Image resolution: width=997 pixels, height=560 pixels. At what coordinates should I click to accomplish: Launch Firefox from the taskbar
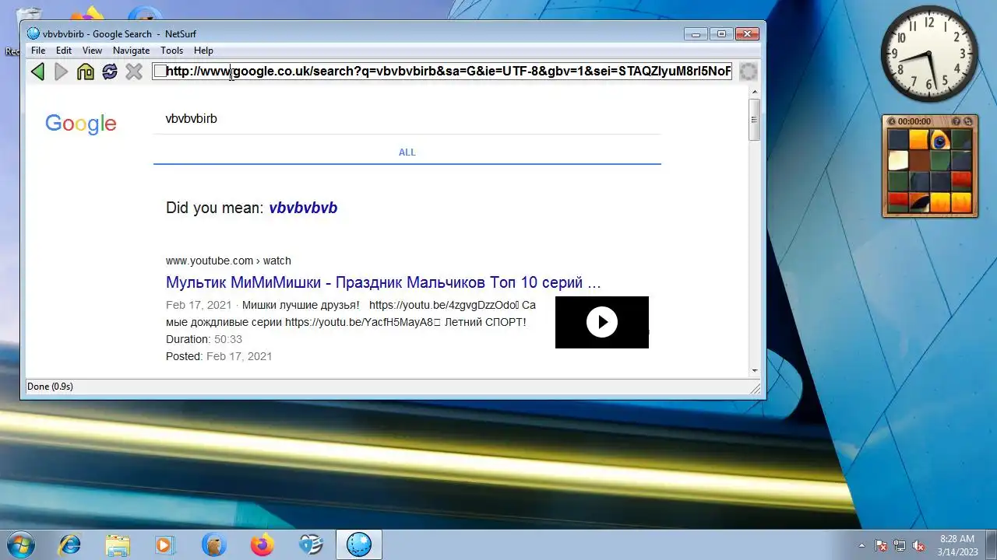tap(262, 544)
